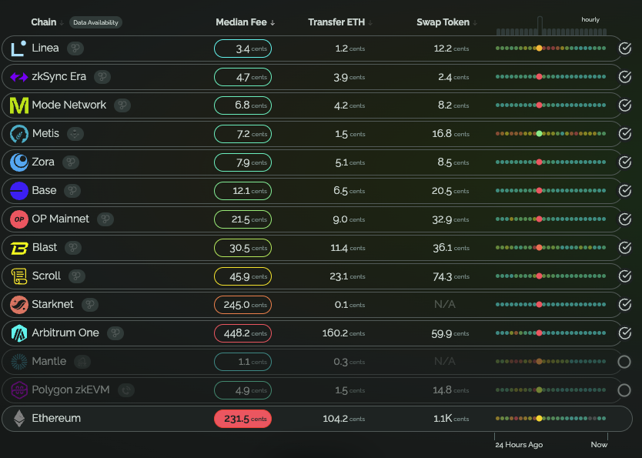Click the Blast chain logo
The width and height of the screenshot is (642, 458).
coord(18,248)
